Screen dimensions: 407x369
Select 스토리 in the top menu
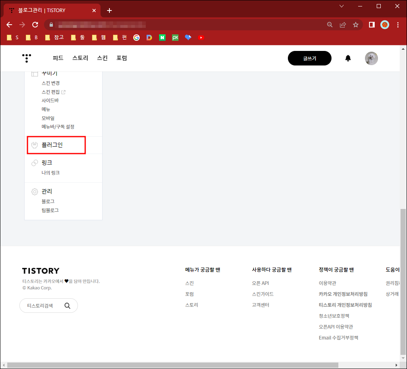tap(80, 58)
